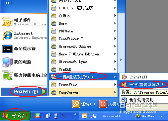This screenshot has height=121, width=168.
Task: Click the red 关机 shutdown icon
Action: pos(103,104)
